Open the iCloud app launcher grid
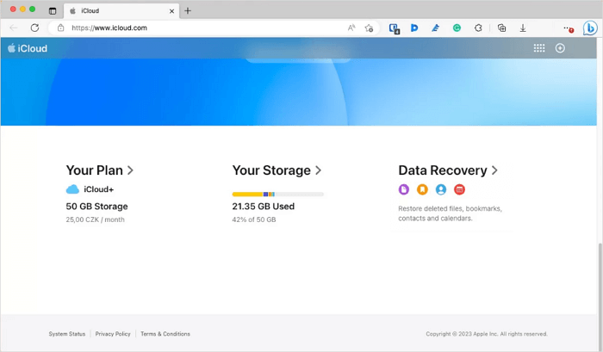 pos(539,48)
